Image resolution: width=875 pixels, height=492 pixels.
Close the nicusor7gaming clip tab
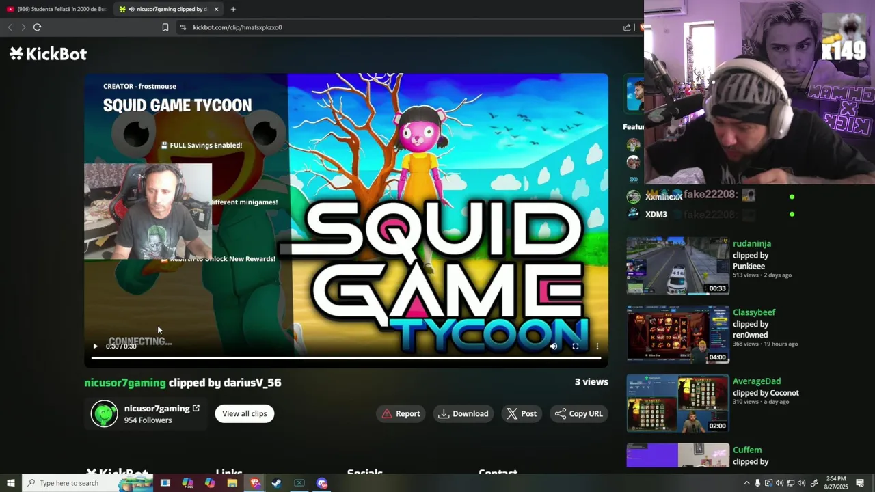pos(216,9)
